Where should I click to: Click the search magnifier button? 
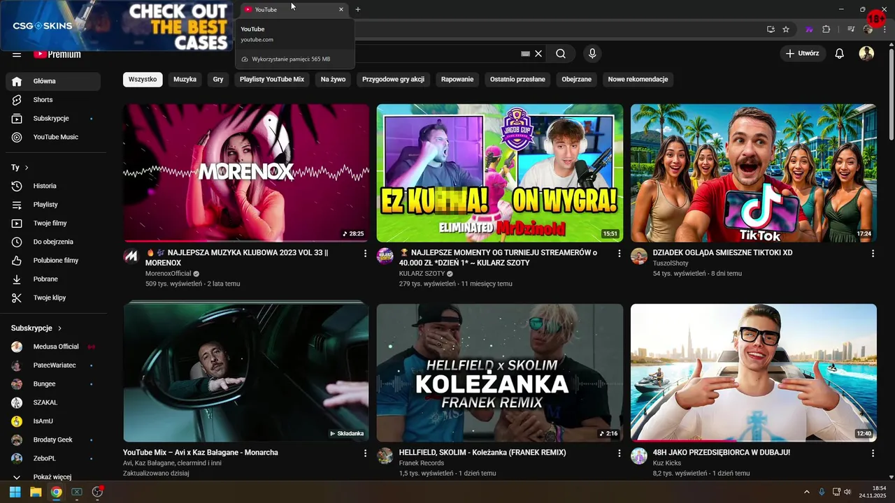561,54
